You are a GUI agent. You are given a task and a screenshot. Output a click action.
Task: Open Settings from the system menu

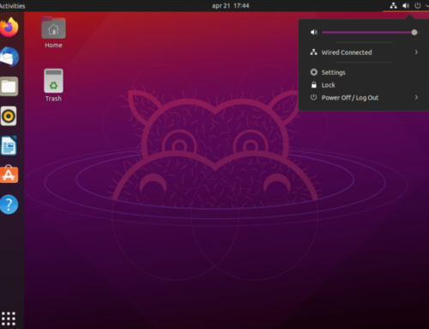(x=364, y=72)
